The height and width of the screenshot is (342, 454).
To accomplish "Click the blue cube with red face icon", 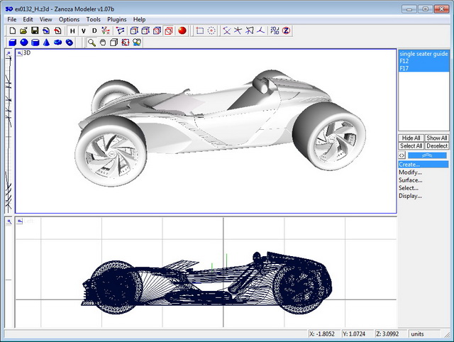I will point(157,31).
